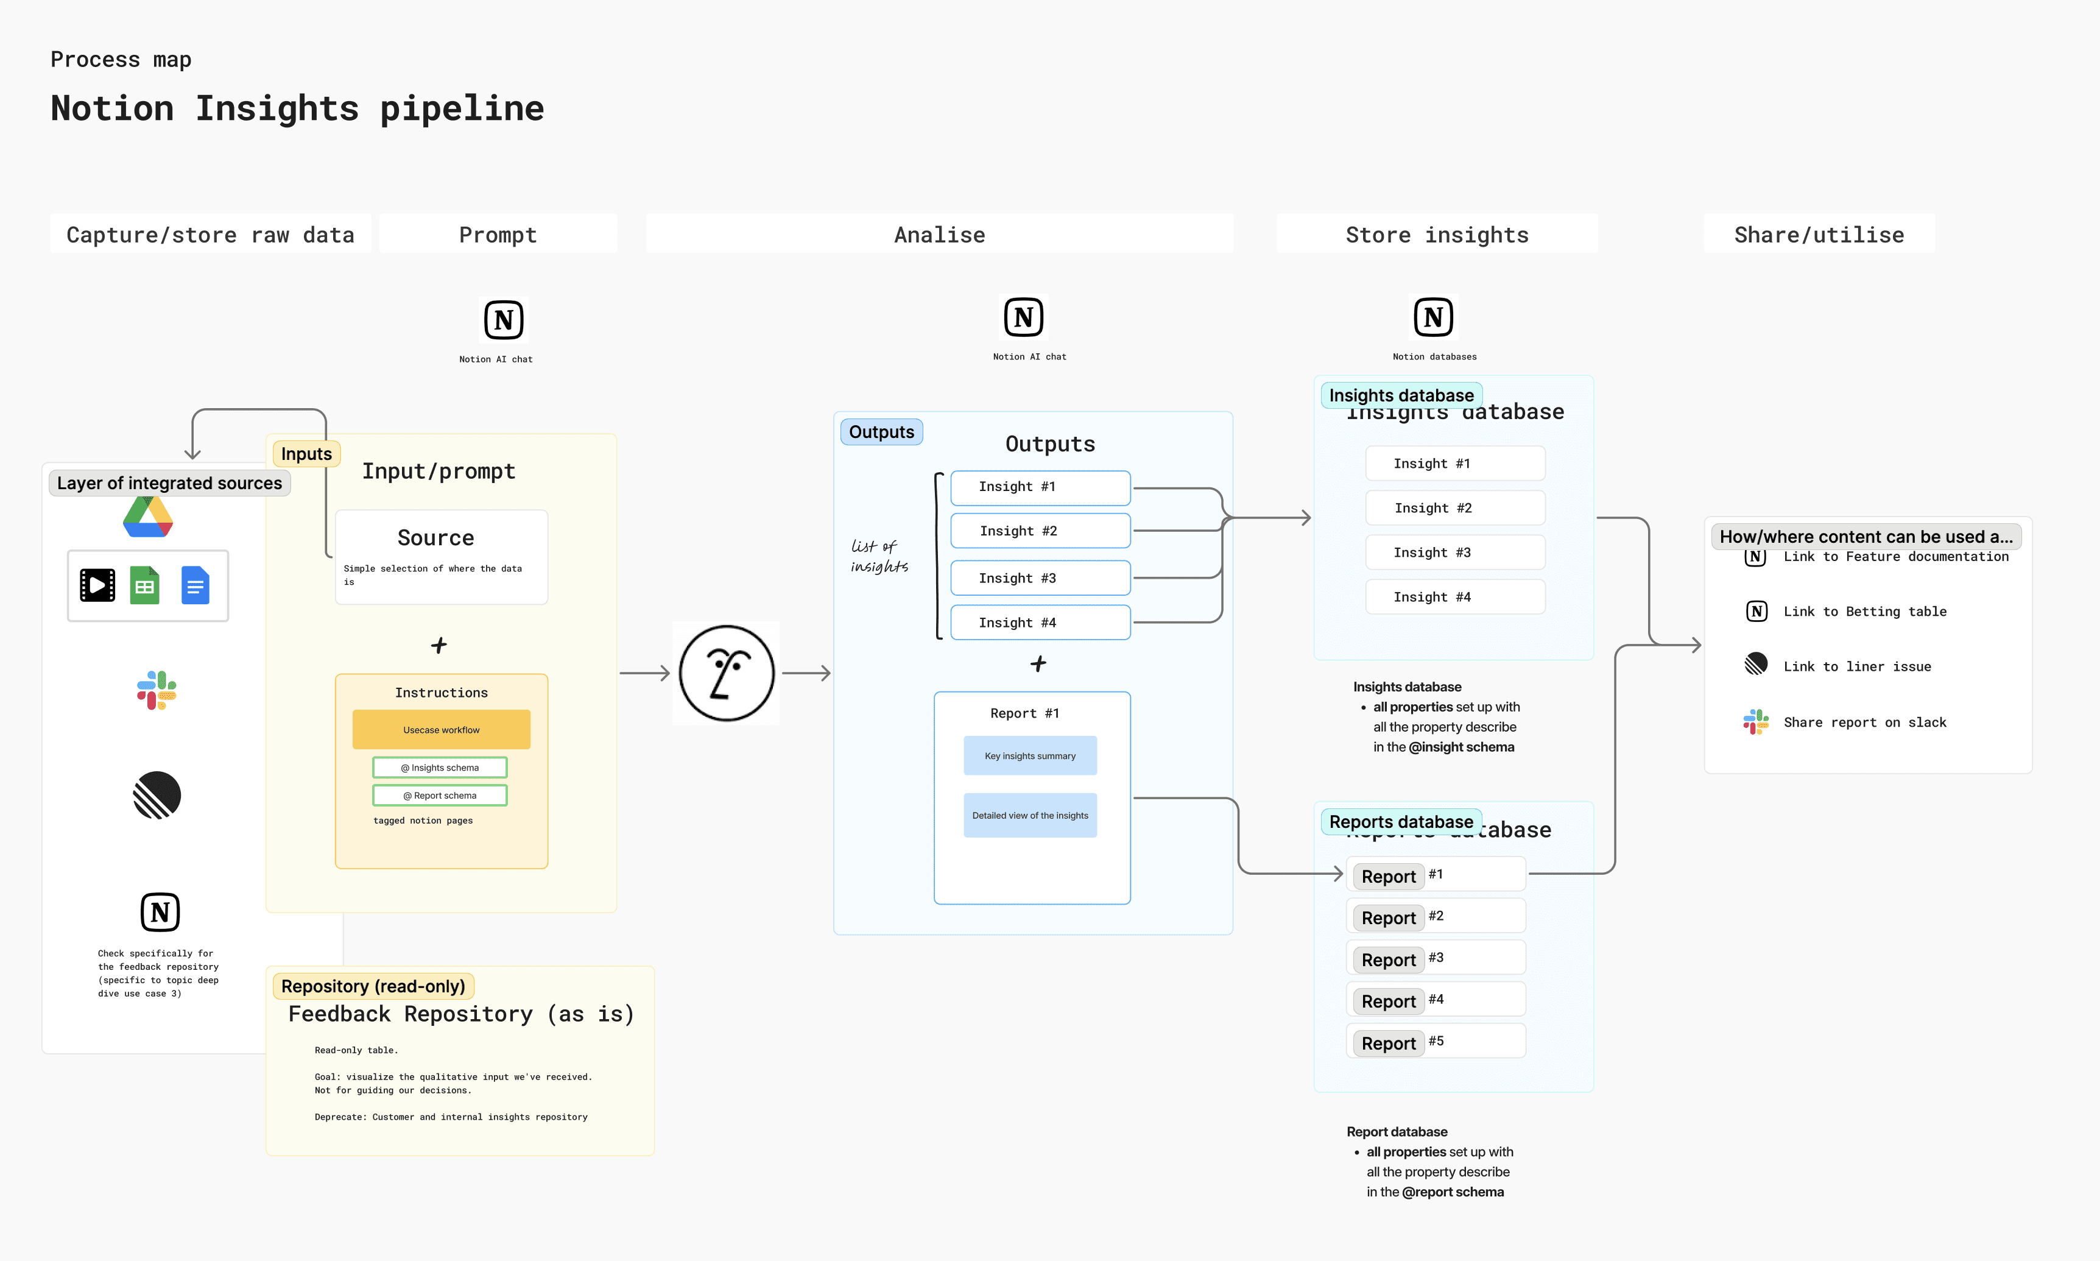This screenshot has height=1261, width=2100.
Task: Select the Report #2 row
Action: [1436, 916]
